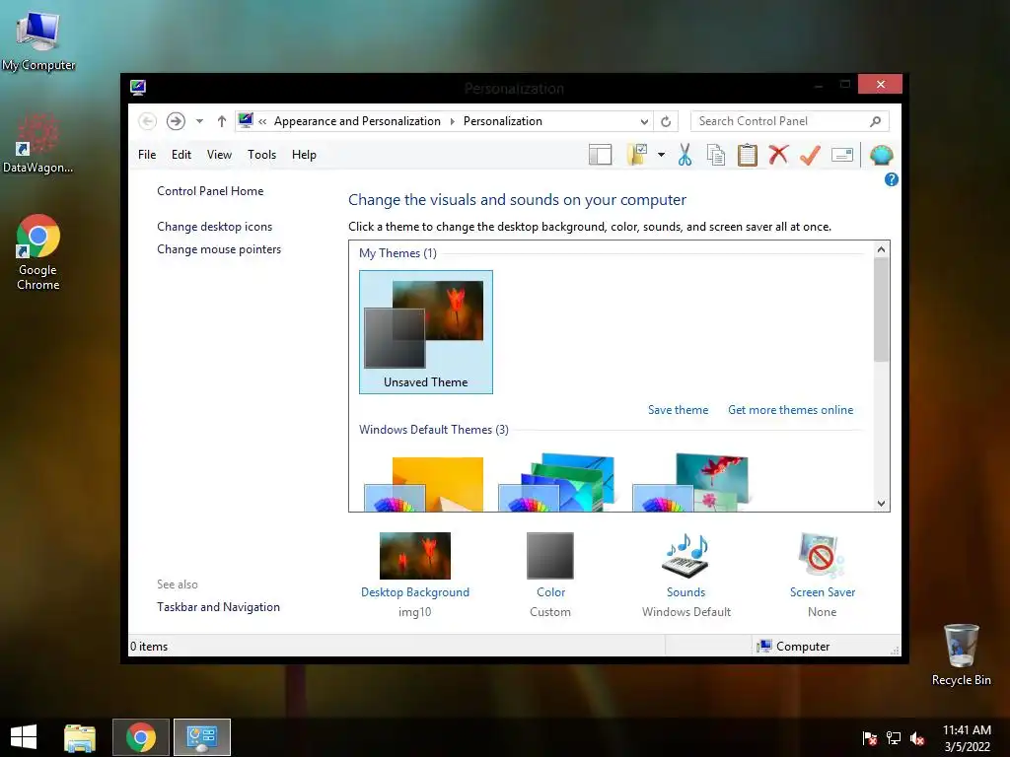Image resolution: width=1010 pixels, height=757 pixels.
Task: Open the File menu
Action: (147, 155)
